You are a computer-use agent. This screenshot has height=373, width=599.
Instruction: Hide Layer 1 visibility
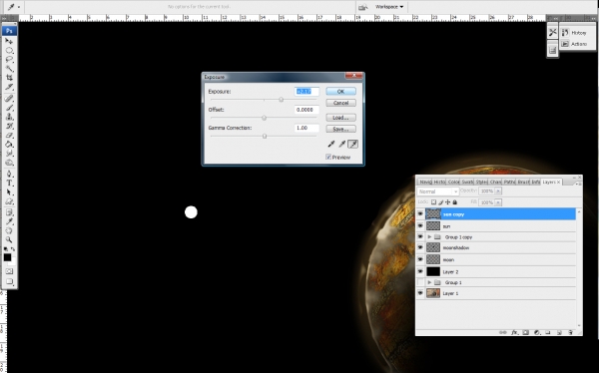tap(420, 293)
